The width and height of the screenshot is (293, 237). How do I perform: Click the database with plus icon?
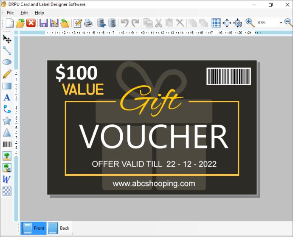101,23
